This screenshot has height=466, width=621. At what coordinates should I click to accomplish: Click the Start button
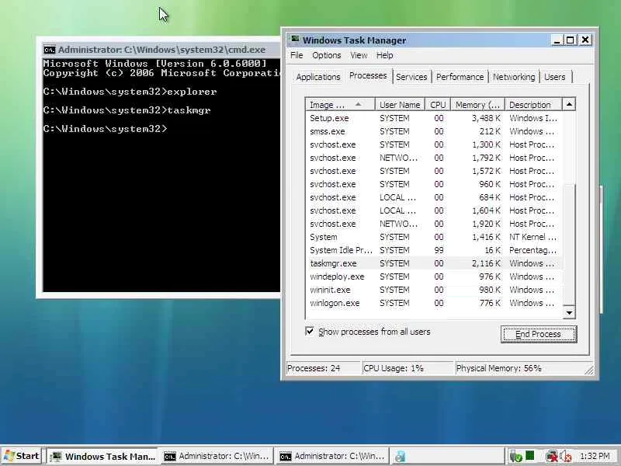tap(22, 456)
